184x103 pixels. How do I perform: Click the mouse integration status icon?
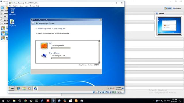(x=113, y=92)
